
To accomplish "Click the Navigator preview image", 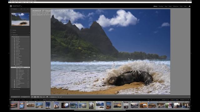I will [20, 19].
